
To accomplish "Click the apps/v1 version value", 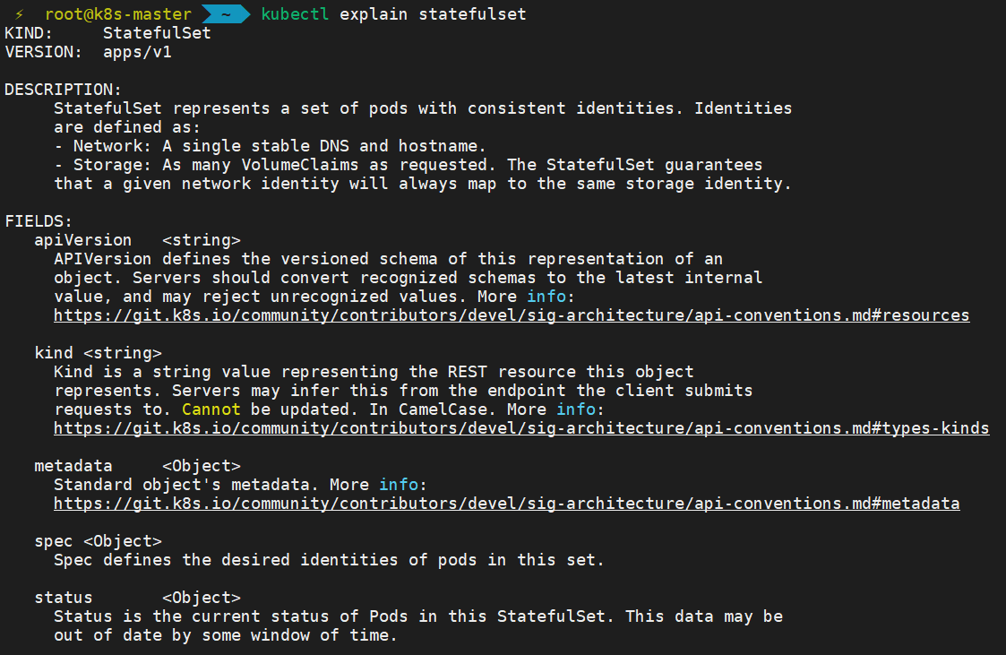I will 137,52.
